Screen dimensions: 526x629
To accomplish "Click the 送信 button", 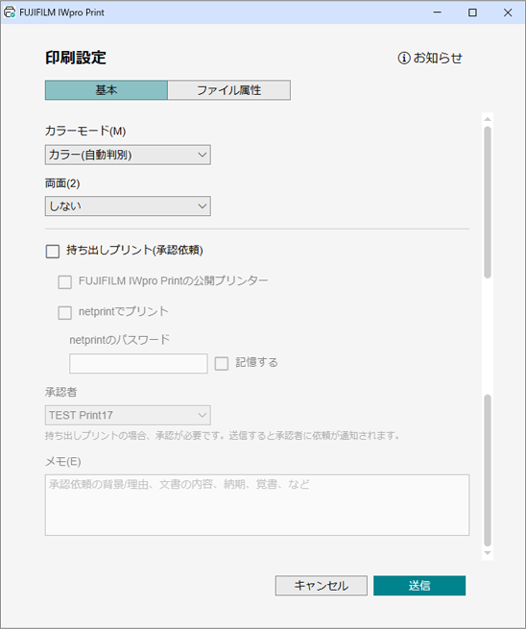I will pos(419,586).
